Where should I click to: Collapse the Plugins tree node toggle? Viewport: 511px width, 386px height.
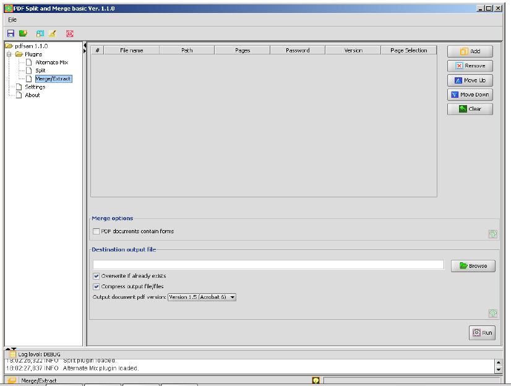click(9, 54)
